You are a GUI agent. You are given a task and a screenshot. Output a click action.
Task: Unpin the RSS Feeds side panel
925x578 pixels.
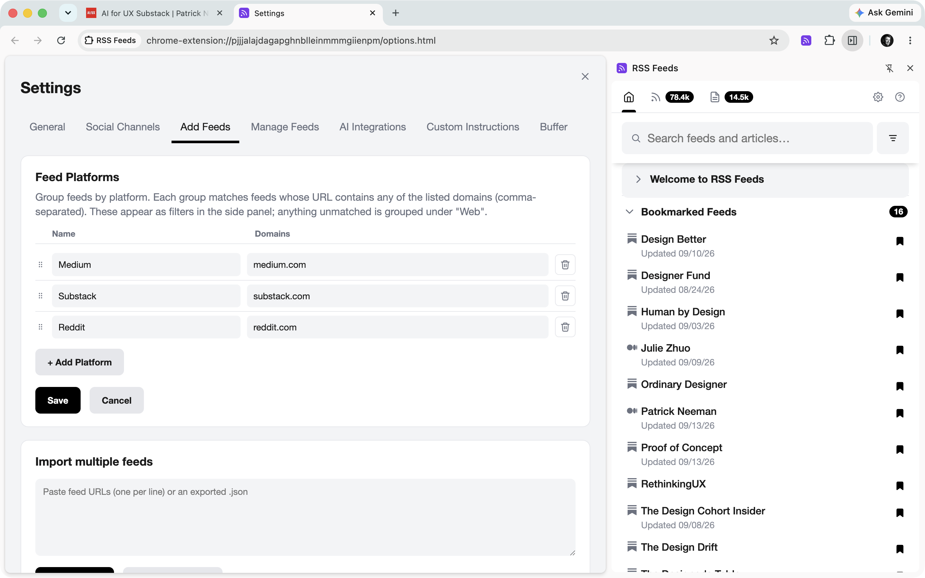(x=889, y=68)
